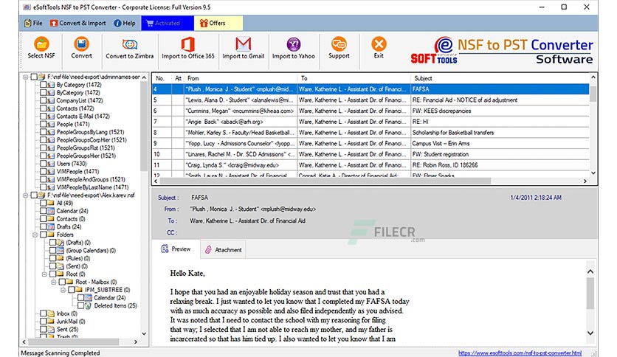Click the eSoftTools logo
This screenshot has width=617, height=357.
(434, 51)
